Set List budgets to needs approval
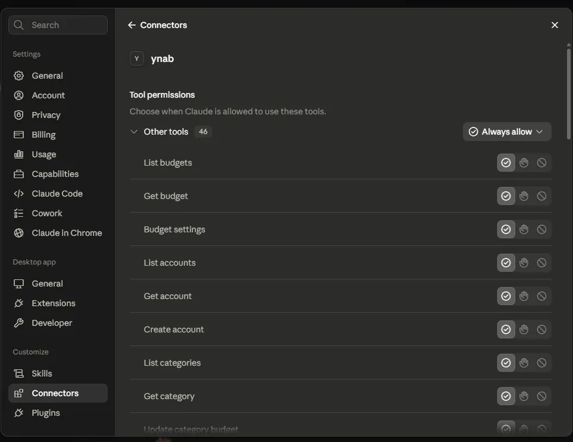 524,163
